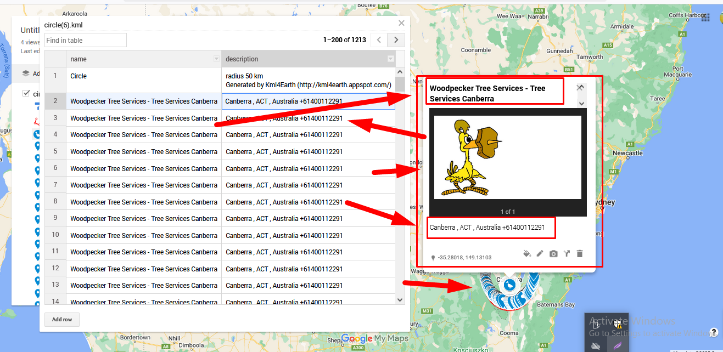
Task: Open the name column dropdown arrow
Action: (x=216, y=59)
